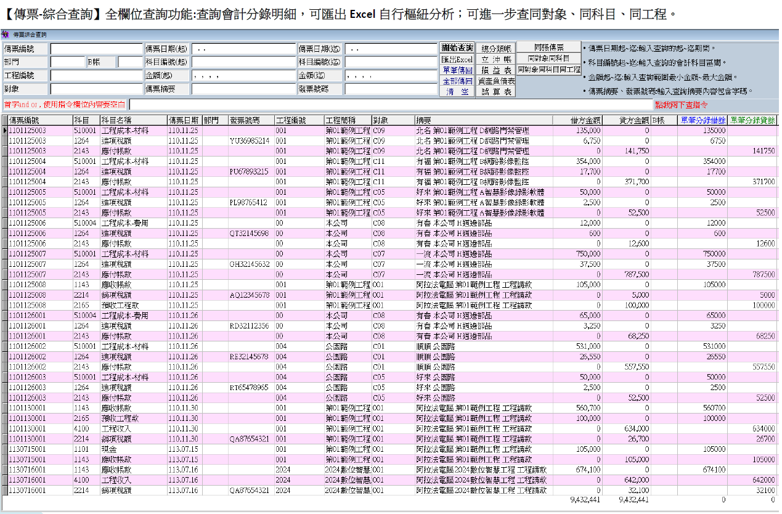Click the 借方金額 cell showing 750,000

[577, 254]
